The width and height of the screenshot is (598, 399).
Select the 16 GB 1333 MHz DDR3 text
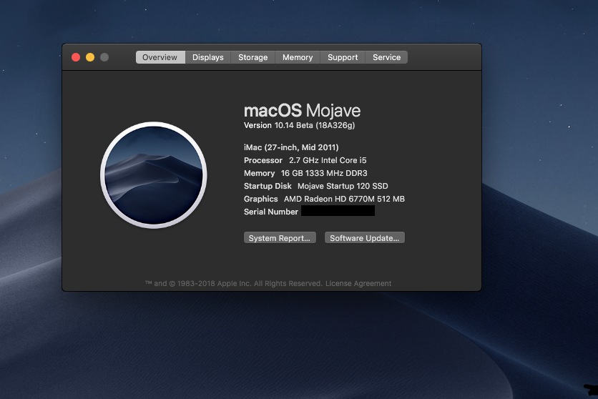[324, 173]
